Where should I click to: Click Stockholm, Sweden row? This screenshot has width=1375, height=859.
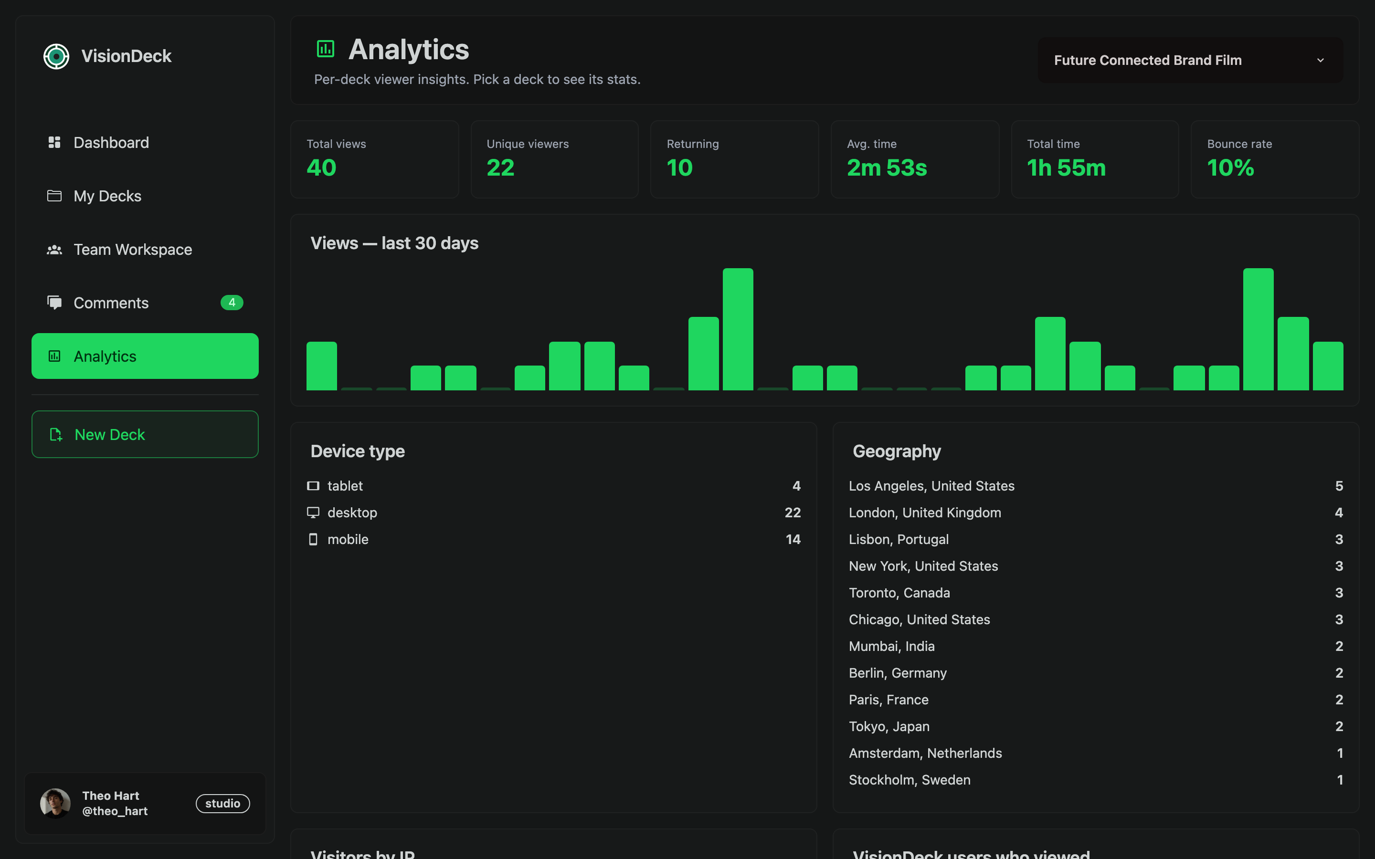tap(1095, 779)
